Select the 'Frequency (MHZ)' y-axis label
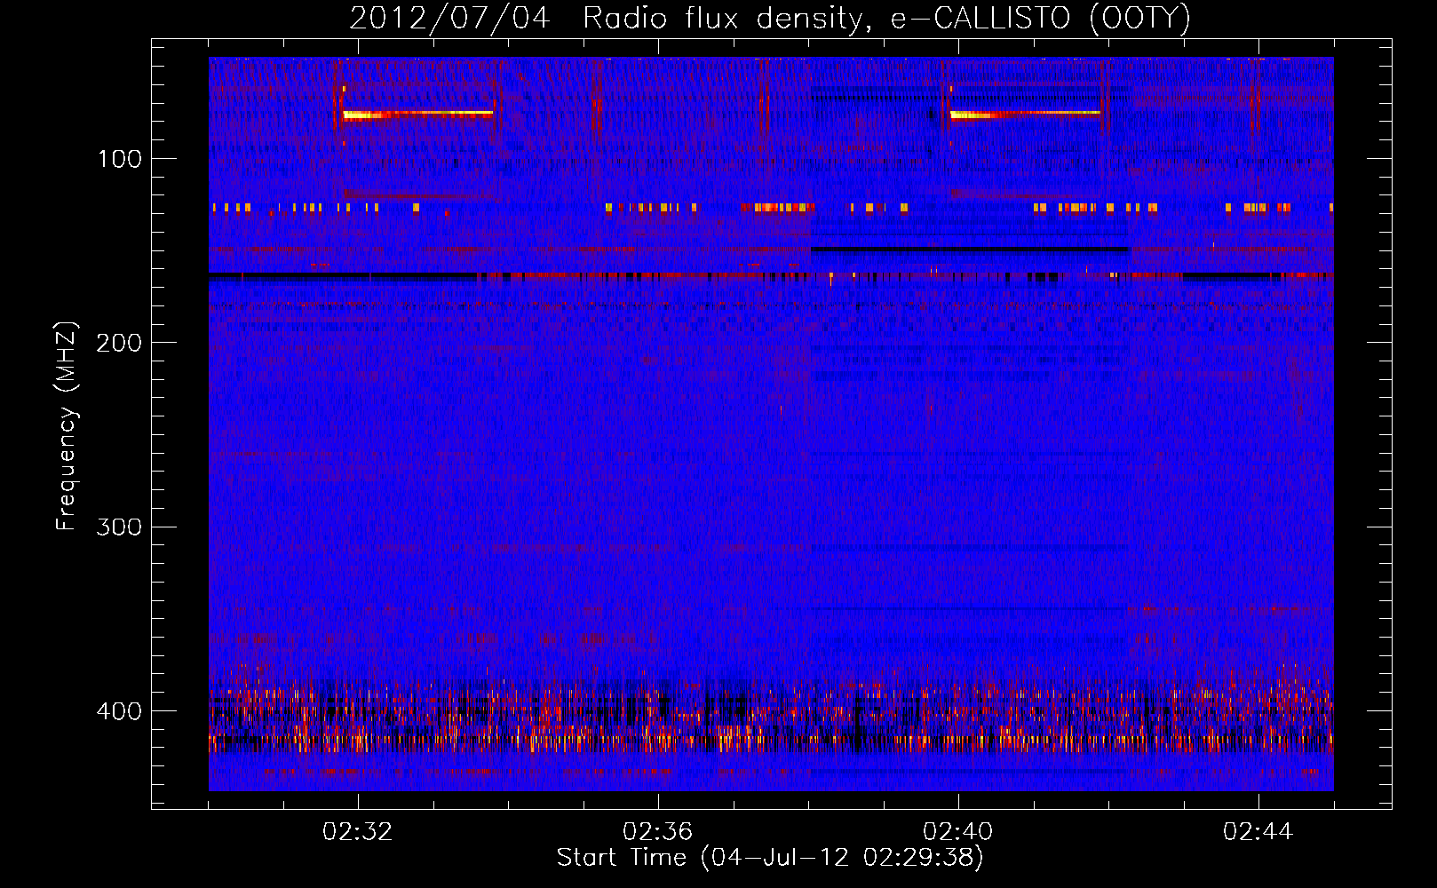Screen dimensions: 1437x888 point(67,425)
